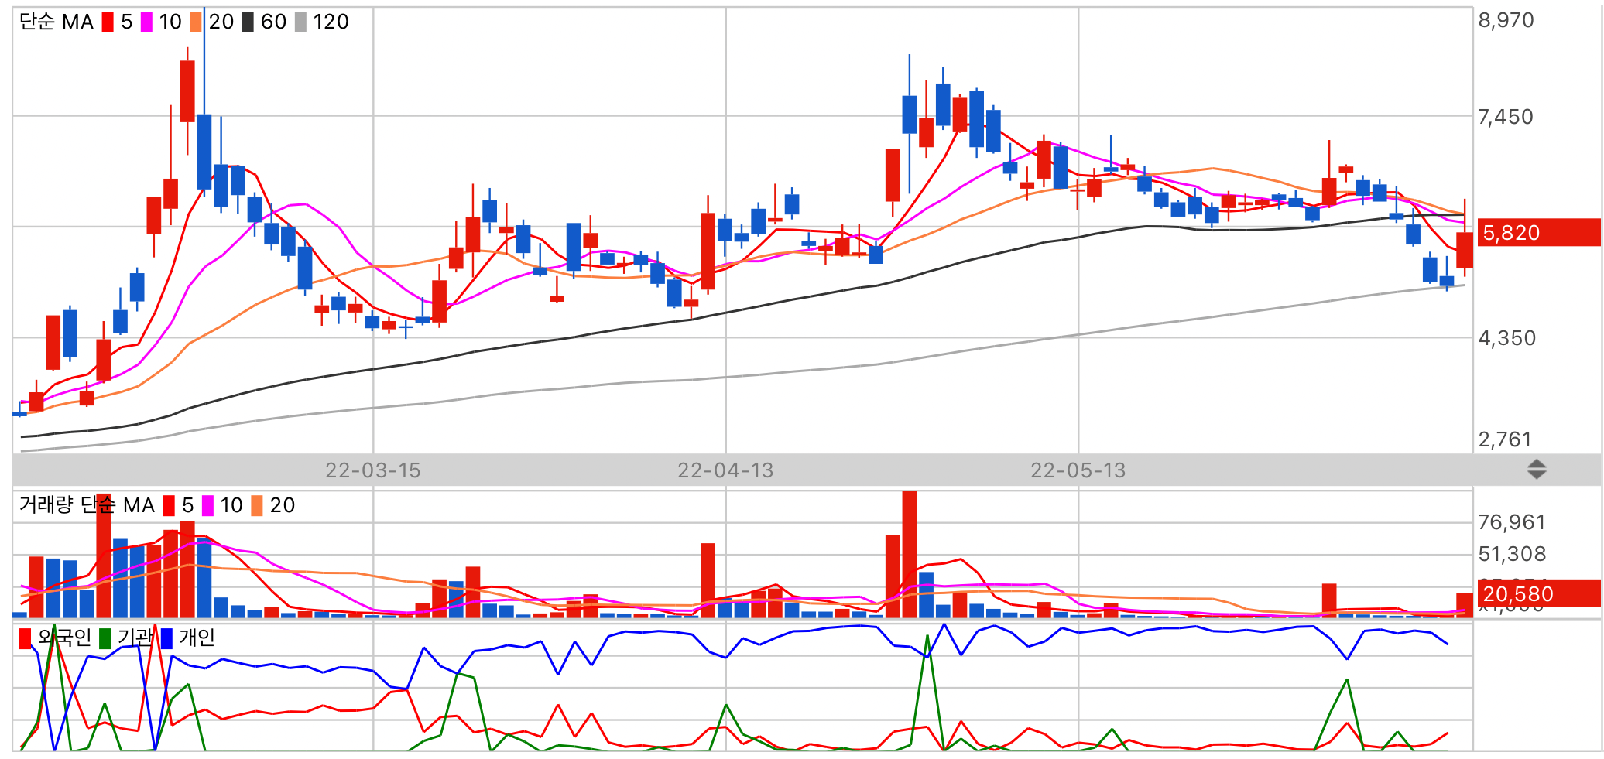This screenshot has height=759, width=1604.
Task: Click the 단순 MA legend label
Action: (x=57, y=22)
